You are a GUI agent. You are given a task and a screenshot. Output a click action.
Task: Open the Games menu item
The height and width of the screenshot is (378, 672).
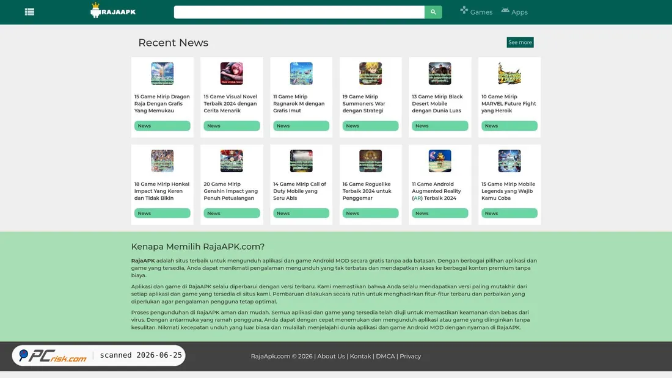(x=476, y=12)
